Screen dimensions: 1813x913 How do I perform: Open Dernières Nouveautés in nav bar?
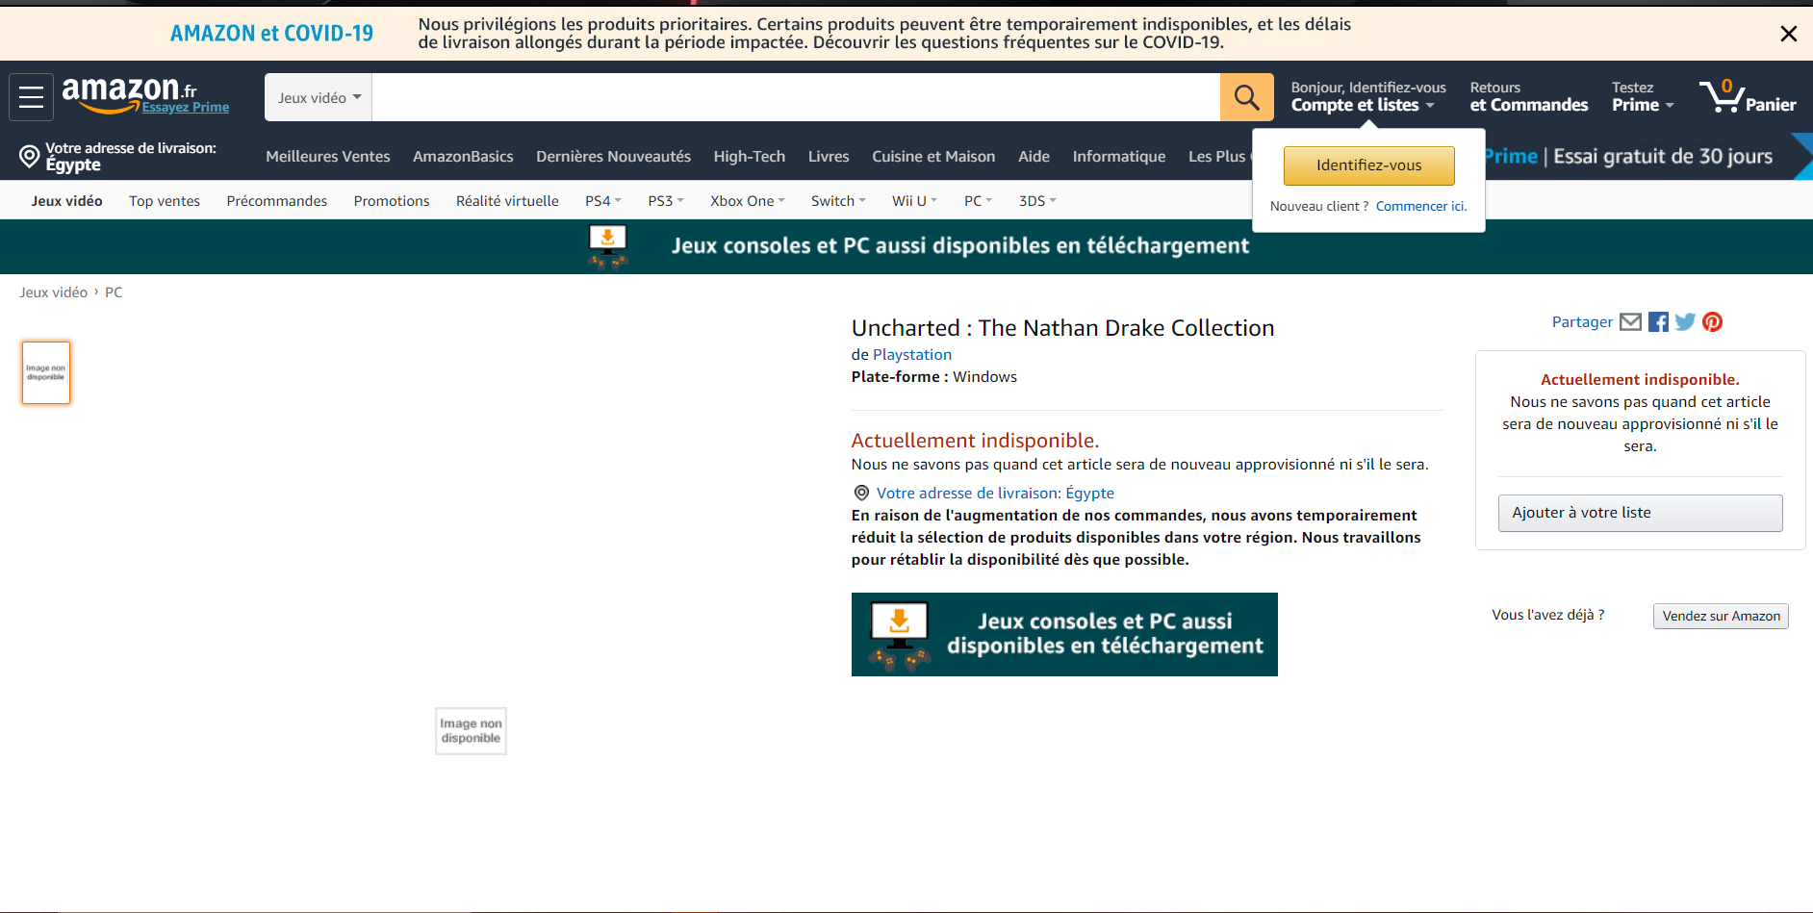click(x=613, y=157)
